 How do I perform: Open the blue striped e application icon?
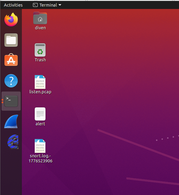13,142
